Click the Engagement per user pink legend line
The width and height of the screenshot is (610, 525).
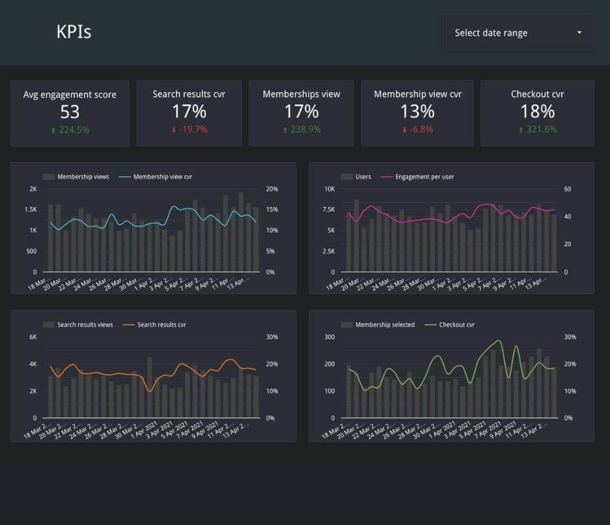[387, 177]
